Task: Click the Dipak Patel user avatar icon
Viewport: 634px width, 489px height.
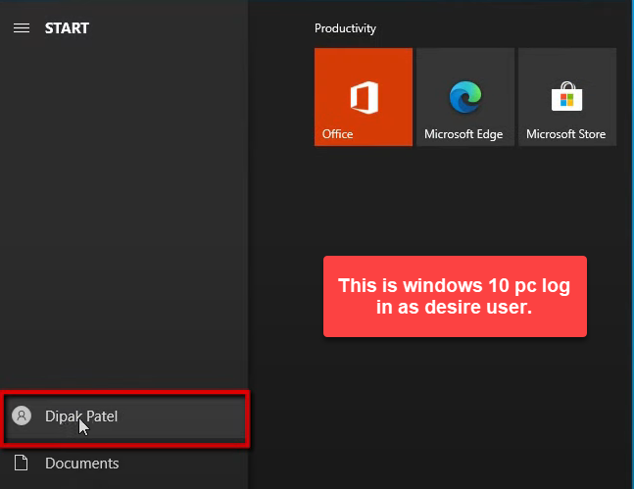Action: point(22,416)
